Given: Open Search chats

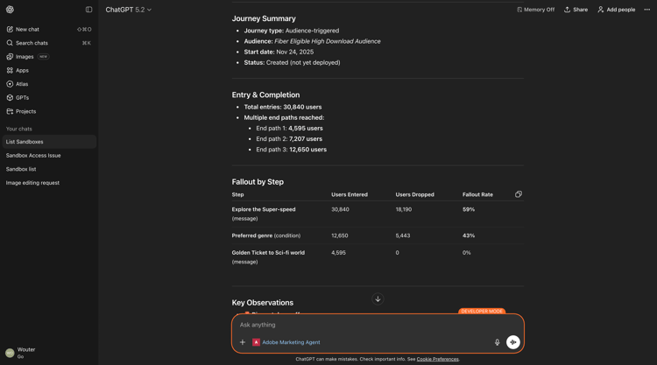Looking at the screenshot, I should pyautogui.click(x=31, y=43).
